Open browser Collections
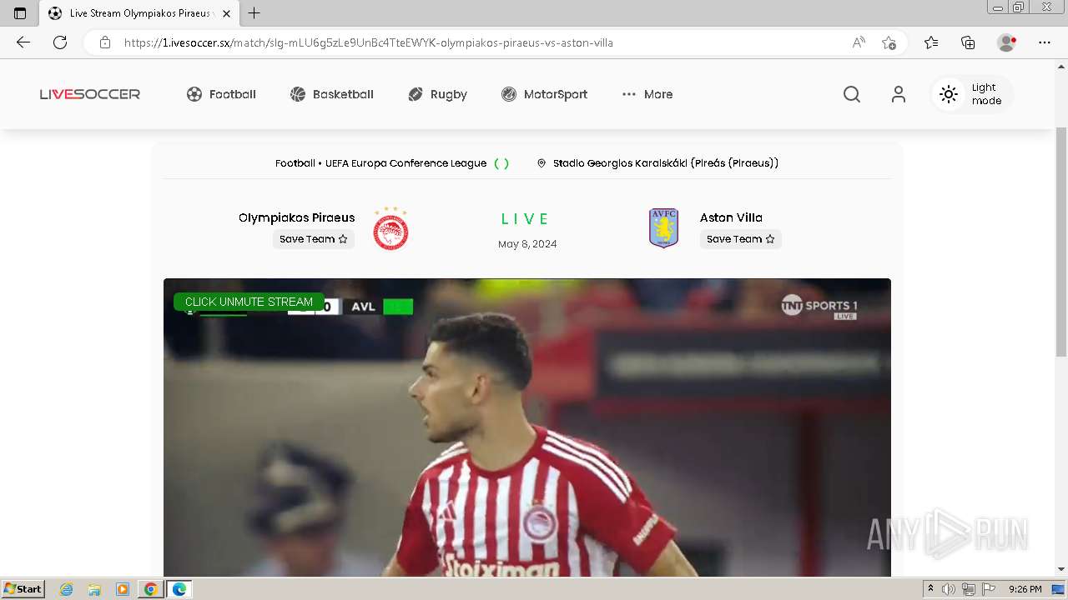Screen dimensions: 1068x600 pos(968,42)
